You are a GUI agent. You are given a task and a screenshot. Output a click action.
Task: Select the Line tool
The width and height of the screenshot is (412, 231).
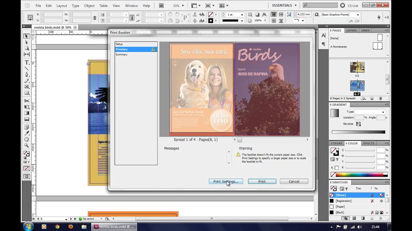coord(27,68)
